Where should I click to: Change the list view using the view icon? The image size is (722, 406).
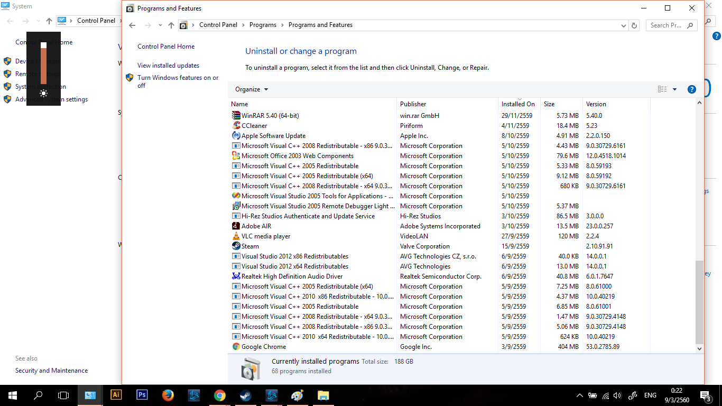point(662,89)
